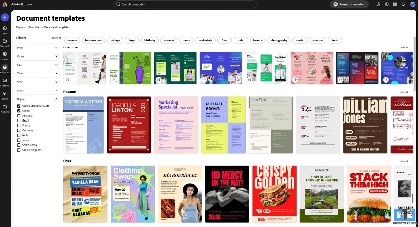Open the Learn lightbulb icon
The width and height of the screenshot is (418, 227).
[5, 95]
